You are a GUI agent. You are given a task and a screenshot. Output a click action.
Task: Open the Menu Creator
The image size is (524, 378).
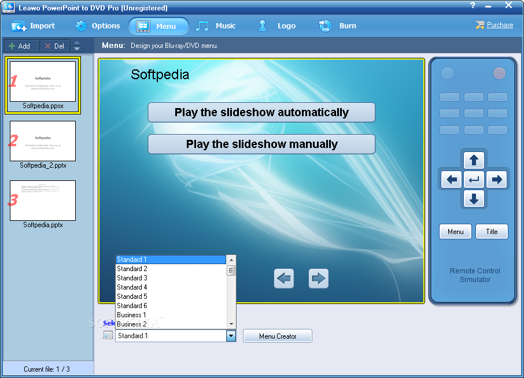click(x=278, y=336)
